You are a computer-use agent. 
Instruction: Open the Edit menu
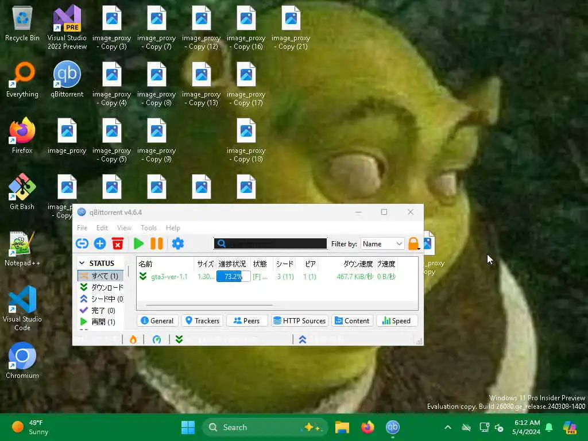[x=102, y=227]
